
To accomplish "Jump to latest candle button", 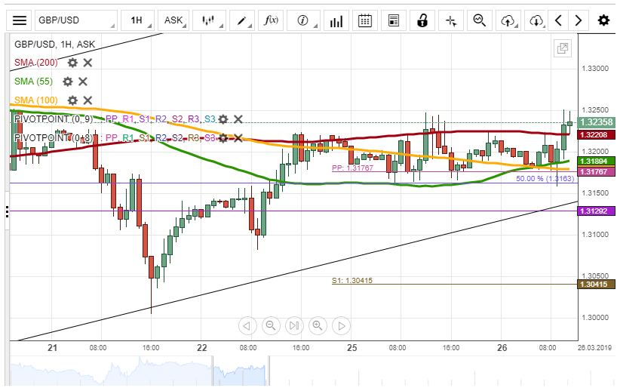I will (294, 325).
